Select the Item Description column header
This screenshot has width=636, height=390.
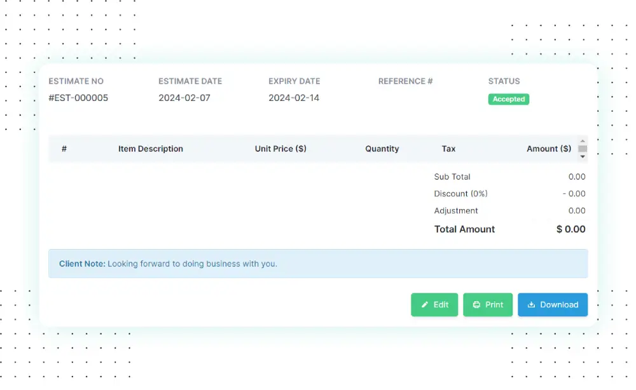(151, 149)
